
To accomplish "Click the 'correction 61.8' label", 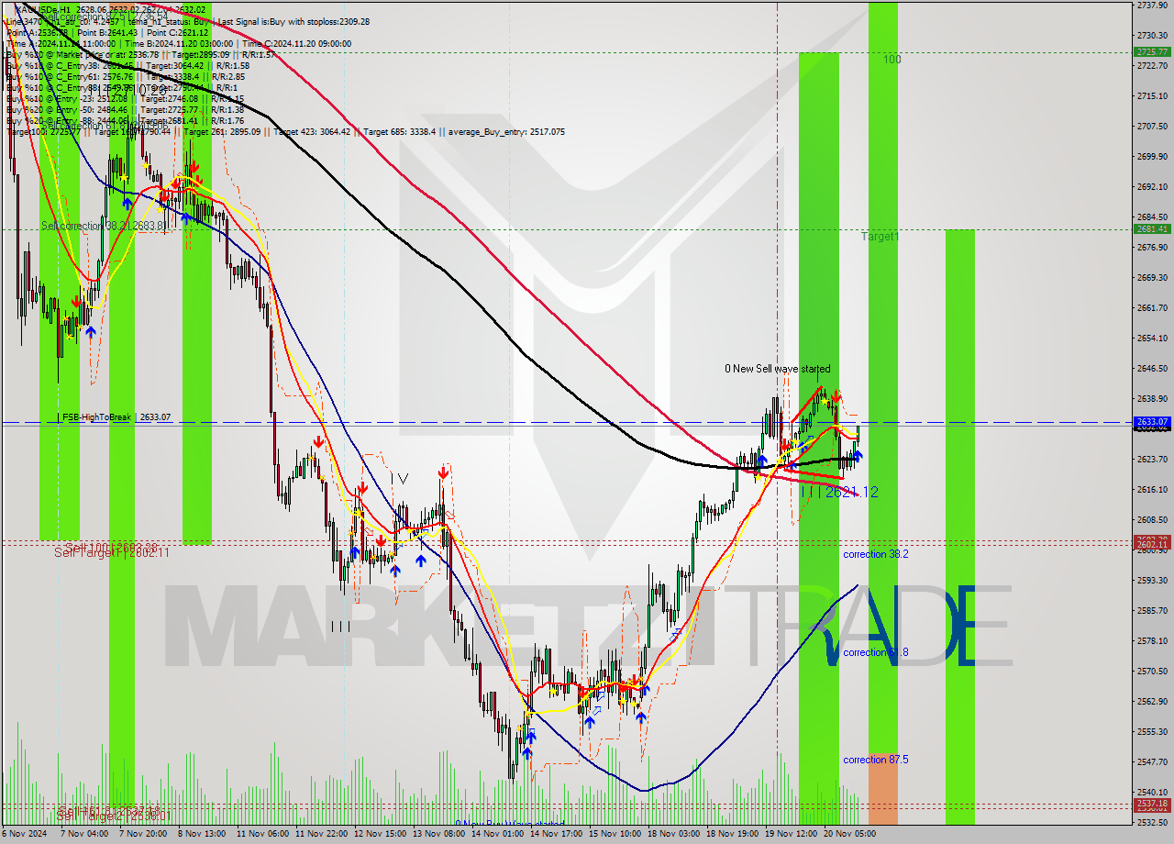I will pos(876,652).
